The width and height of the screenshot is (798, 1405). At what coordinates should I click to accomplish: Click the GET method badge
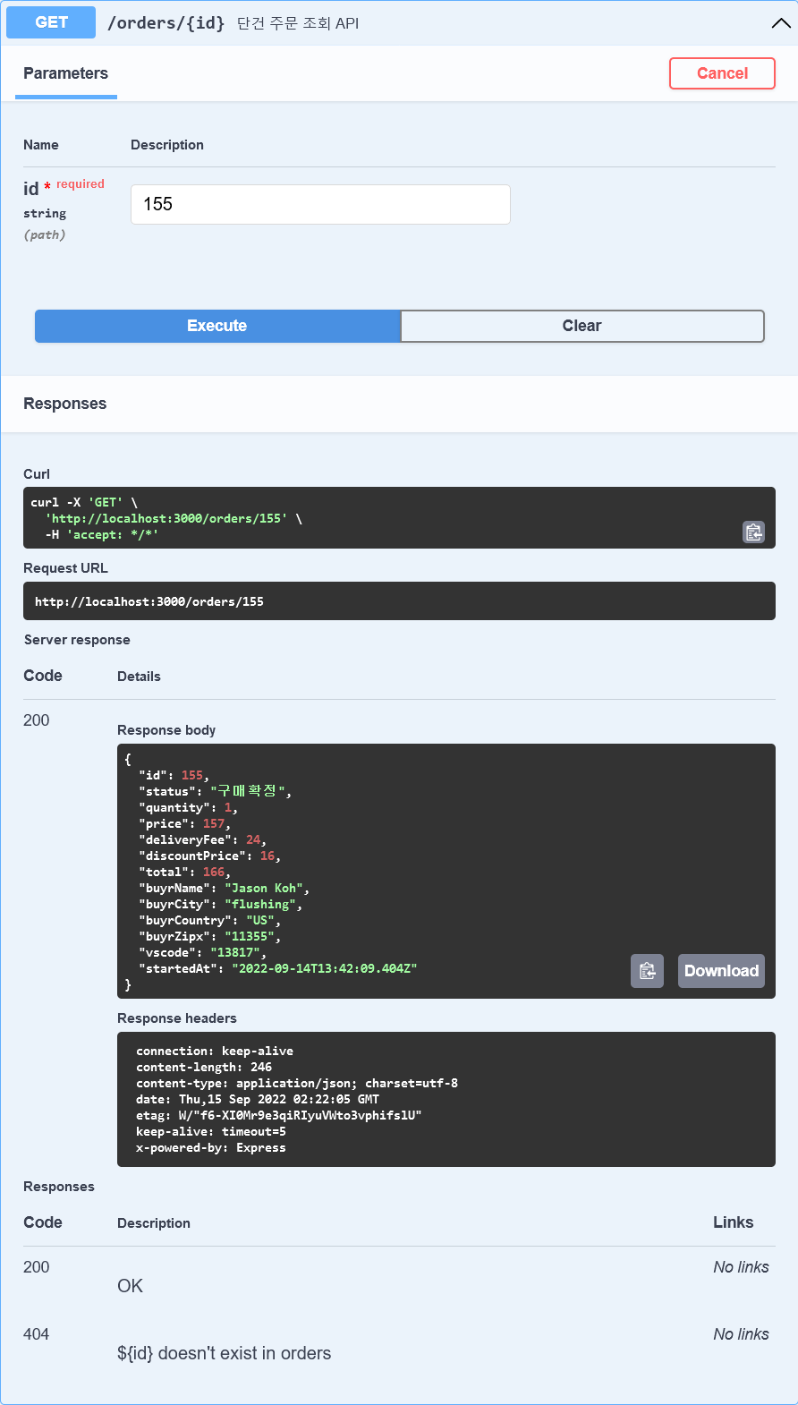point(51,22)
